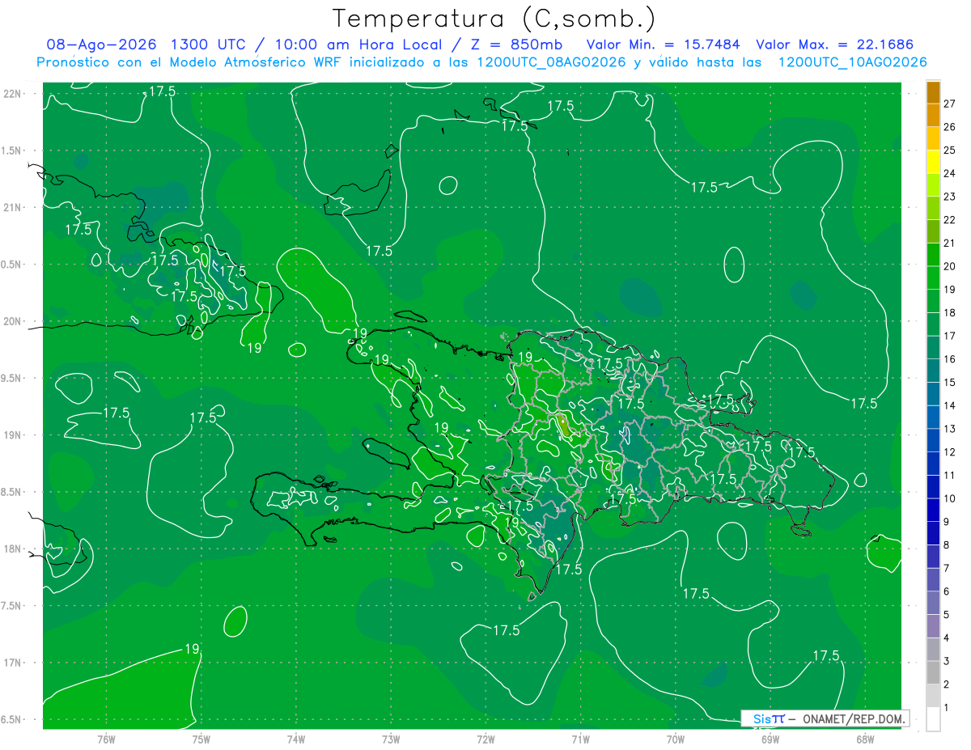Viewport: 971px width, 750px height.
Task: Click the latitude label "17N"
Action: pos(12,663)
